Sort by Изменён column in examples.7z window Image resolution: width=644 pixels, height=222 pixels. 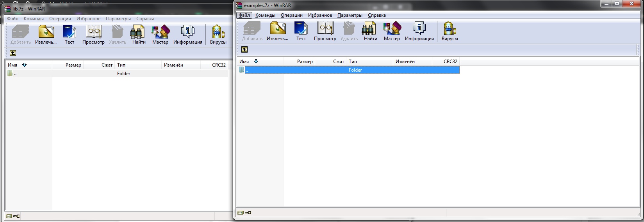412,62
